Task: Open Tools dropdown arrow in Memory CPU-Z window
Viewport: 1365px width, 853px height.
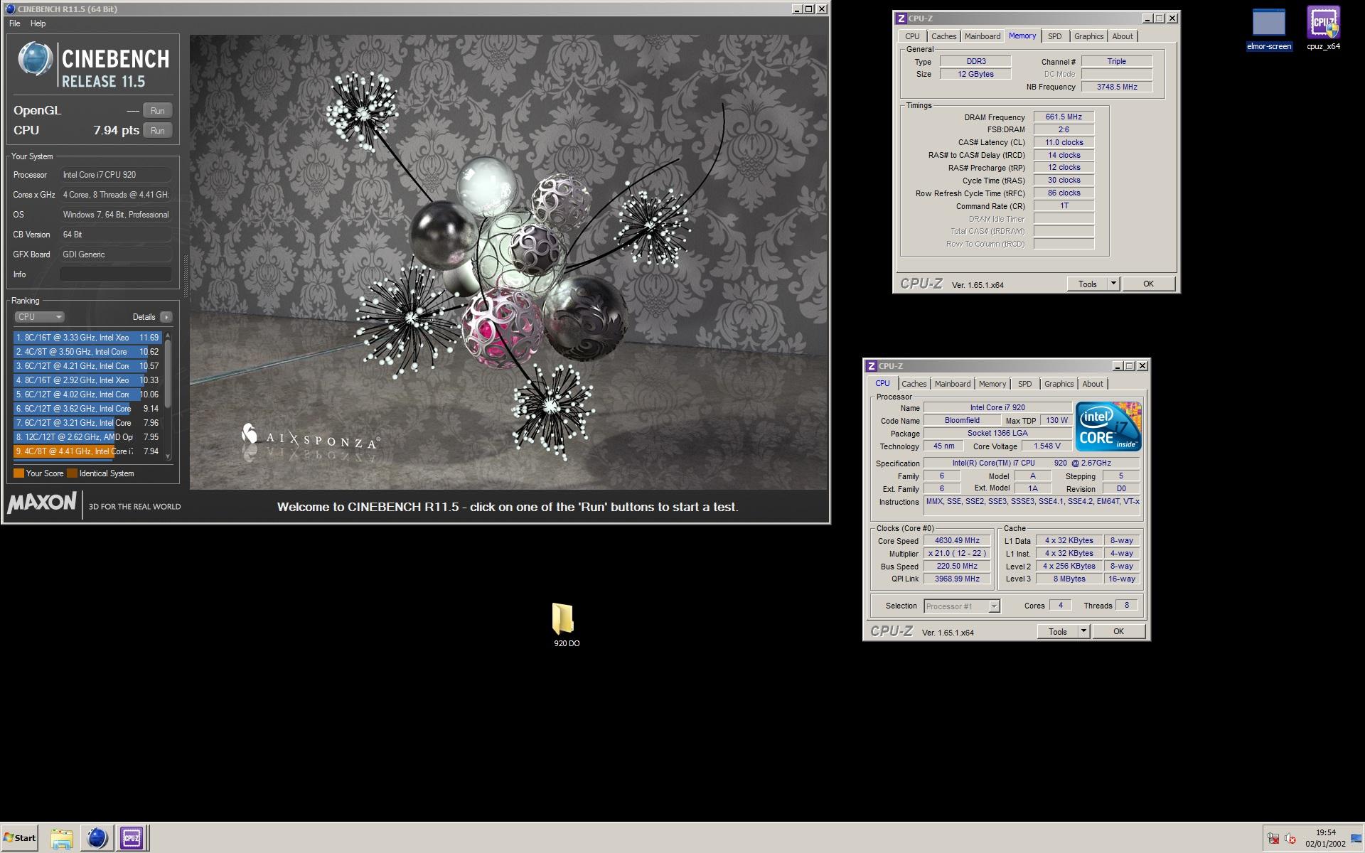Action: click(1114, 284)
